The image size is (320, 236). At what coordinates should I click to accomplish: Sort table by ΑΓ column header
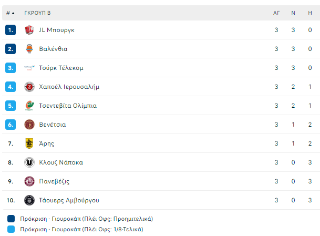tap(276, 13)
